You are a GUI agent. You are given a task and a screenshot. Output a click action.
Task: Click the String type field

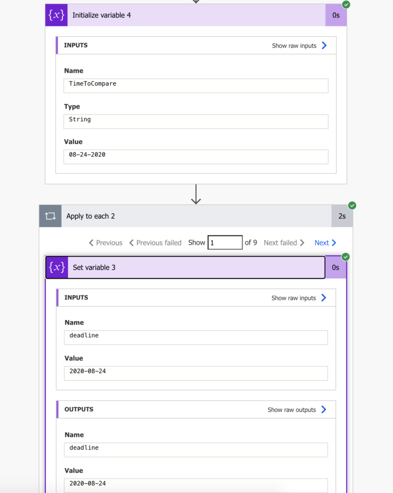(196, 121)
